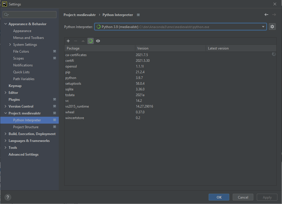This screenshot has width=282, height=204.
Task: Click project icon next to Scopes
Action: [x=54, y=58]
